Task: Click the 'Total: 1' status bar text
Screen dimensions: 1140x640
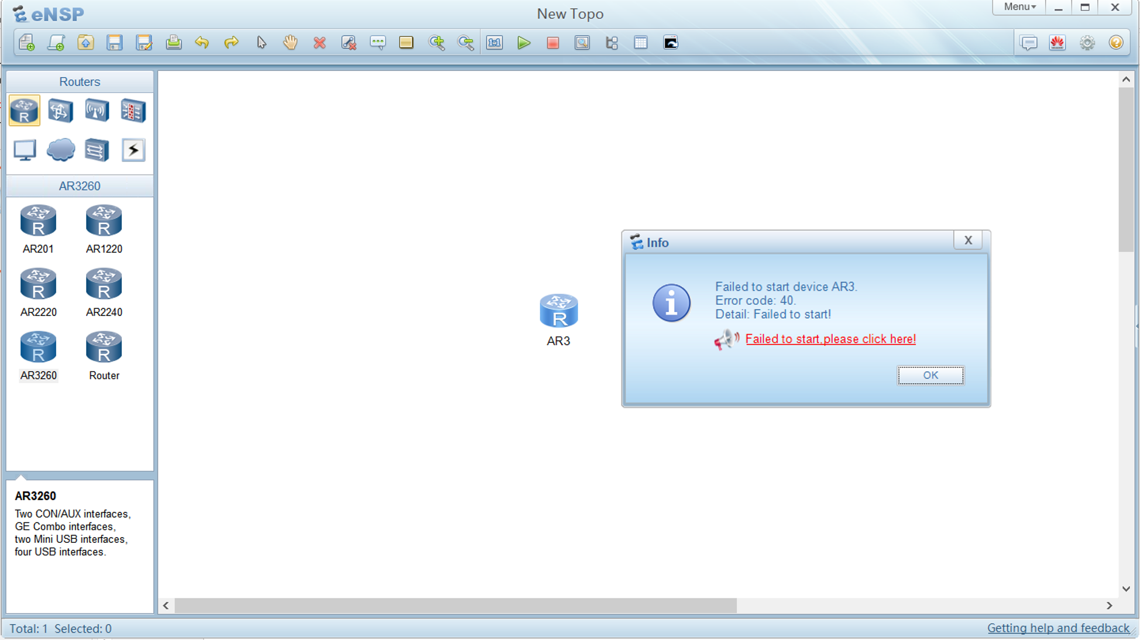Action: [29, 629]
